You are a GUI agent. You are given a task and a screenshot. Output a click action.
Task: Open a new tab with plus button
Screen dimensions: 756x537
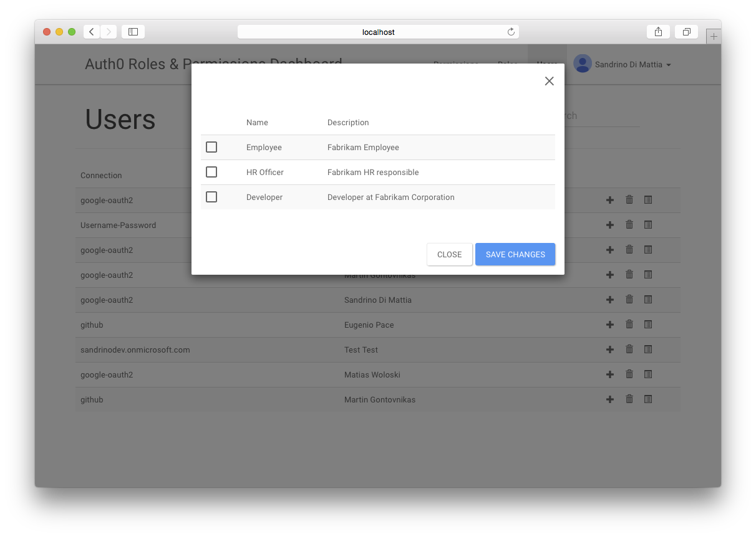pyautogui.click(x=714, y=36)
